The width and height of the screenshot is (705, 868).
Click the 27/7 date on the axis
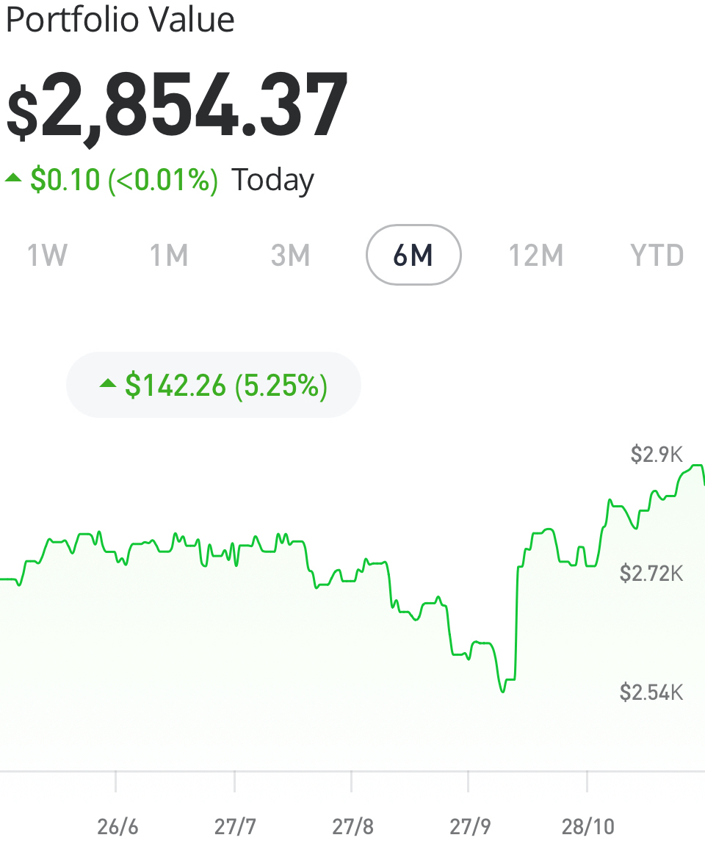click(235, 827)
